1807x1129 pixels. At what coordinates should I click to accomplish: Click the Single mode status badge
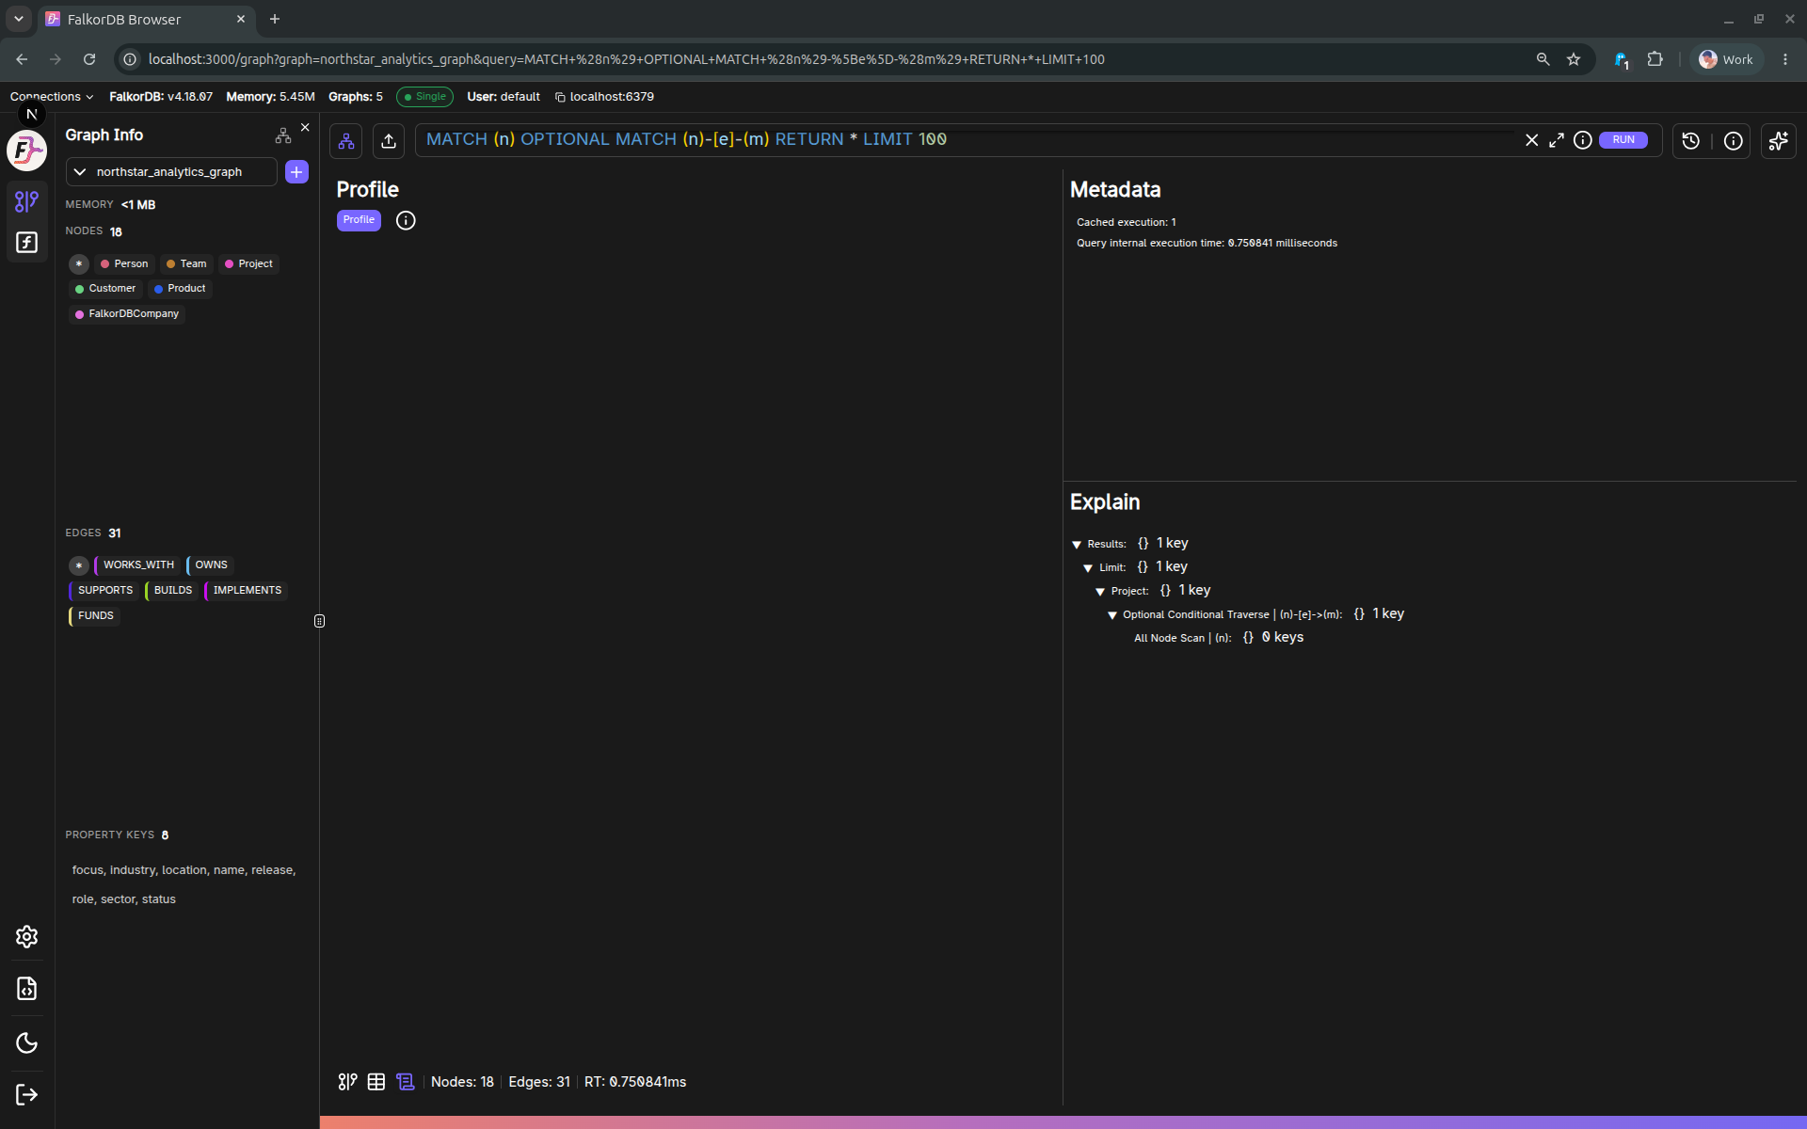click(424, 97)
